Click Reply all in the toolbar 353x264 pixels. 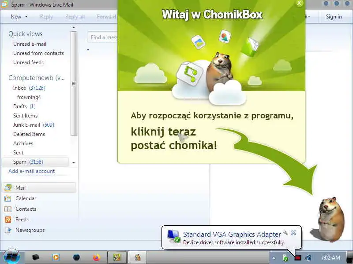[x=75, y=17]
